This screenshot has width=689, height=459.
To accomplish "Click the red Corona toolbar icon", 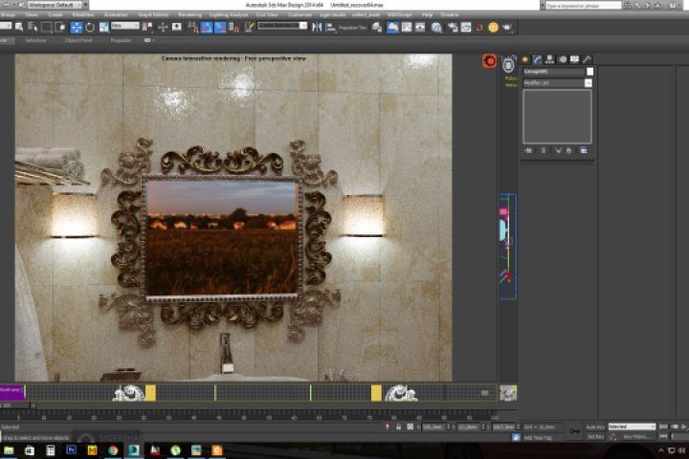I will click(x=479, y=27).
